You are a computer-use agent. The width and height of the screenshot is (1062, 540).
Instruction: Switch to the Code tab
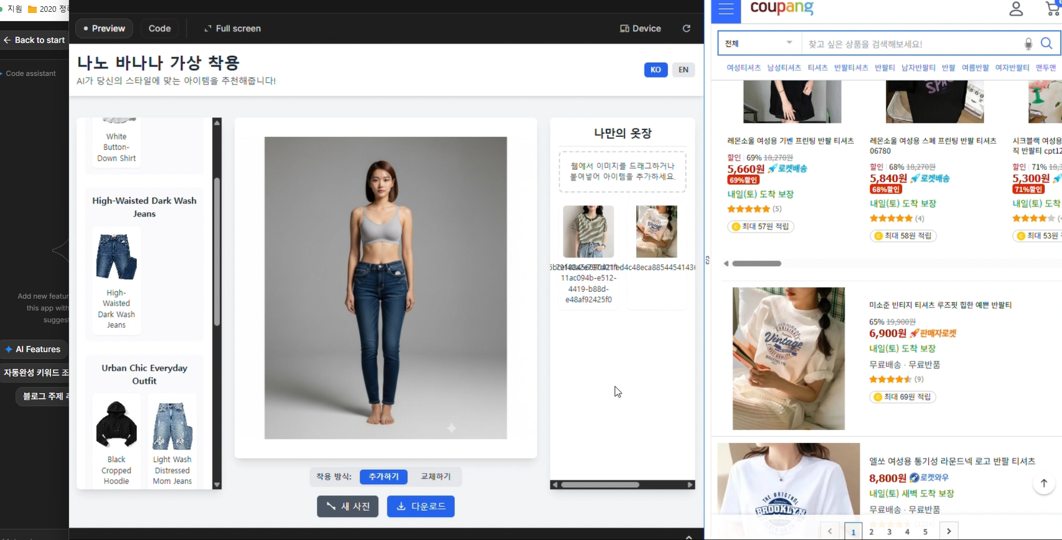(159, 29)
